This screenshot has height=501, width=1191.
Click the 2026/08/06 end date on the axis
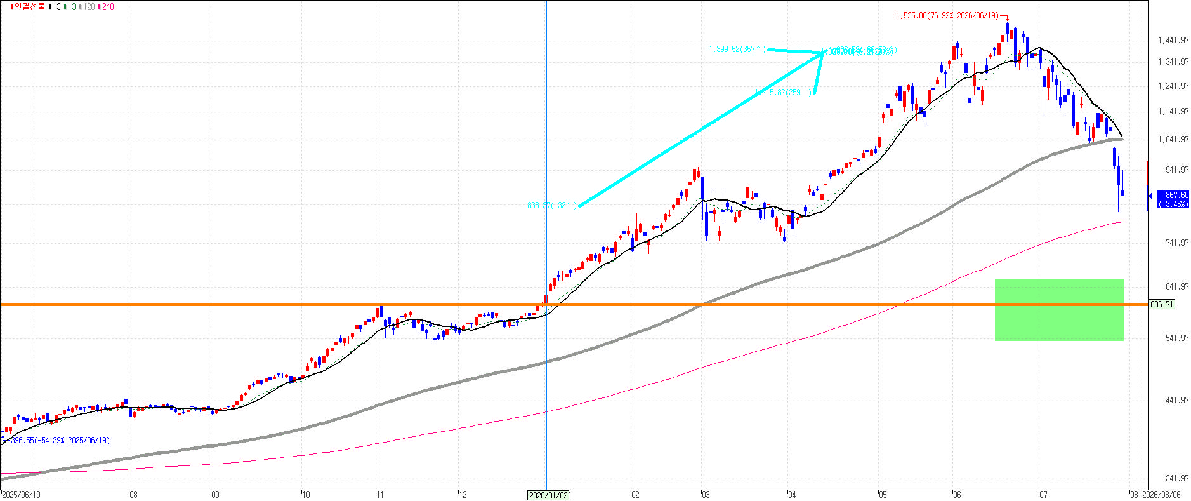pos(1161,495)
